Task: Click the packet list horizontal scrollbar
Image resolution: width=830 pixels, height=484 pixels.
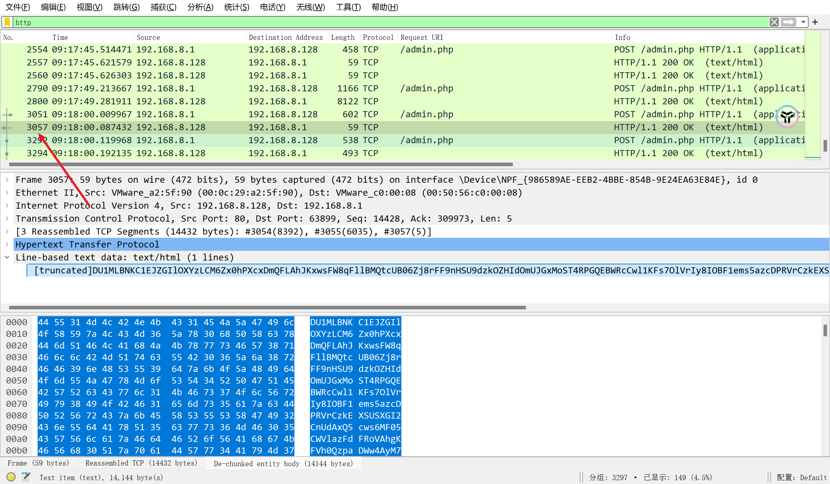Action: coord(260,164)
